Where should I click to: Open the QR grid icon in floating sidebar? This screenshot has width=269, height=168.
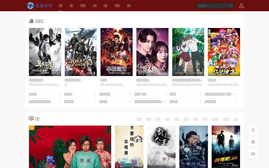coord(253,142)
